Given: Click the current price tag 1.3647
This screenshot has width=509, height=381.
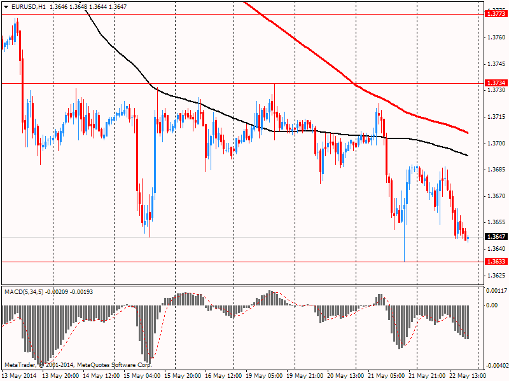Looking at the screenshot, I should click(x=496, y=237).
